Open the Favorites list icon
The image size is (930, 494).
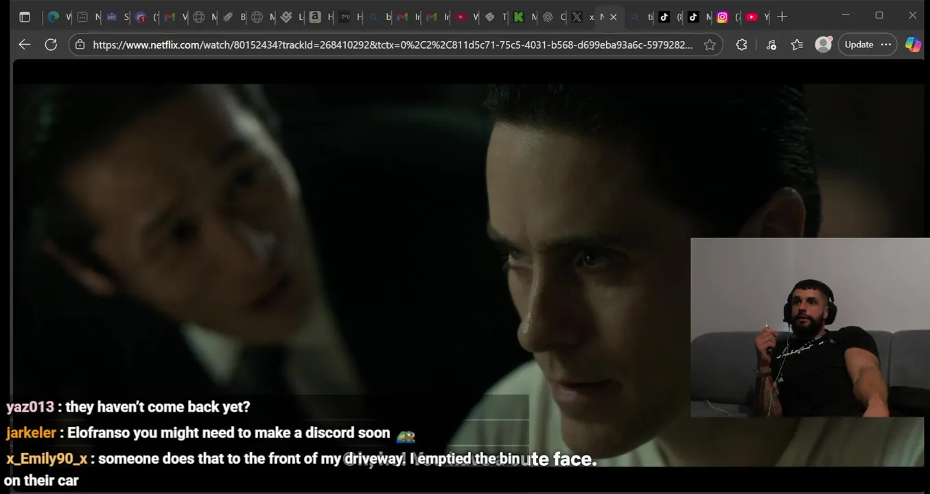coord(797,45)
